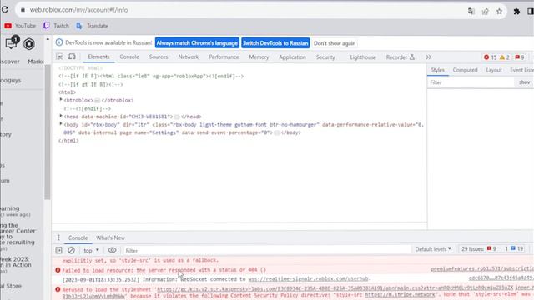Screen dimensions: 534x300
Task: Activate the inspect element picker tool
Action: 59,57
